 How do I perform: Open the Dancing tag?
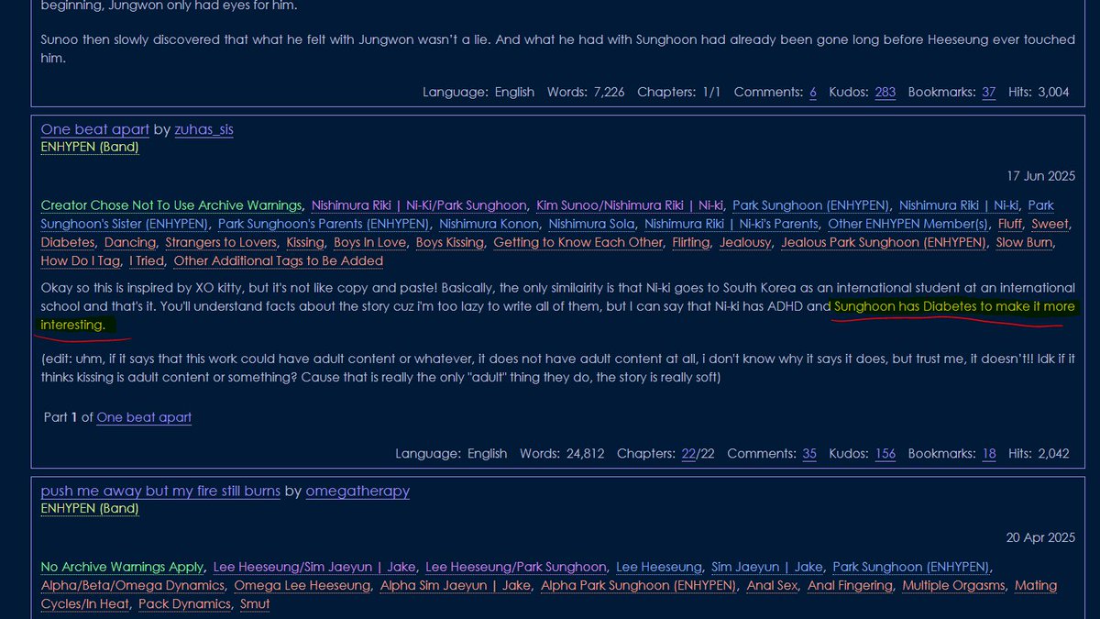coord(129,242)
